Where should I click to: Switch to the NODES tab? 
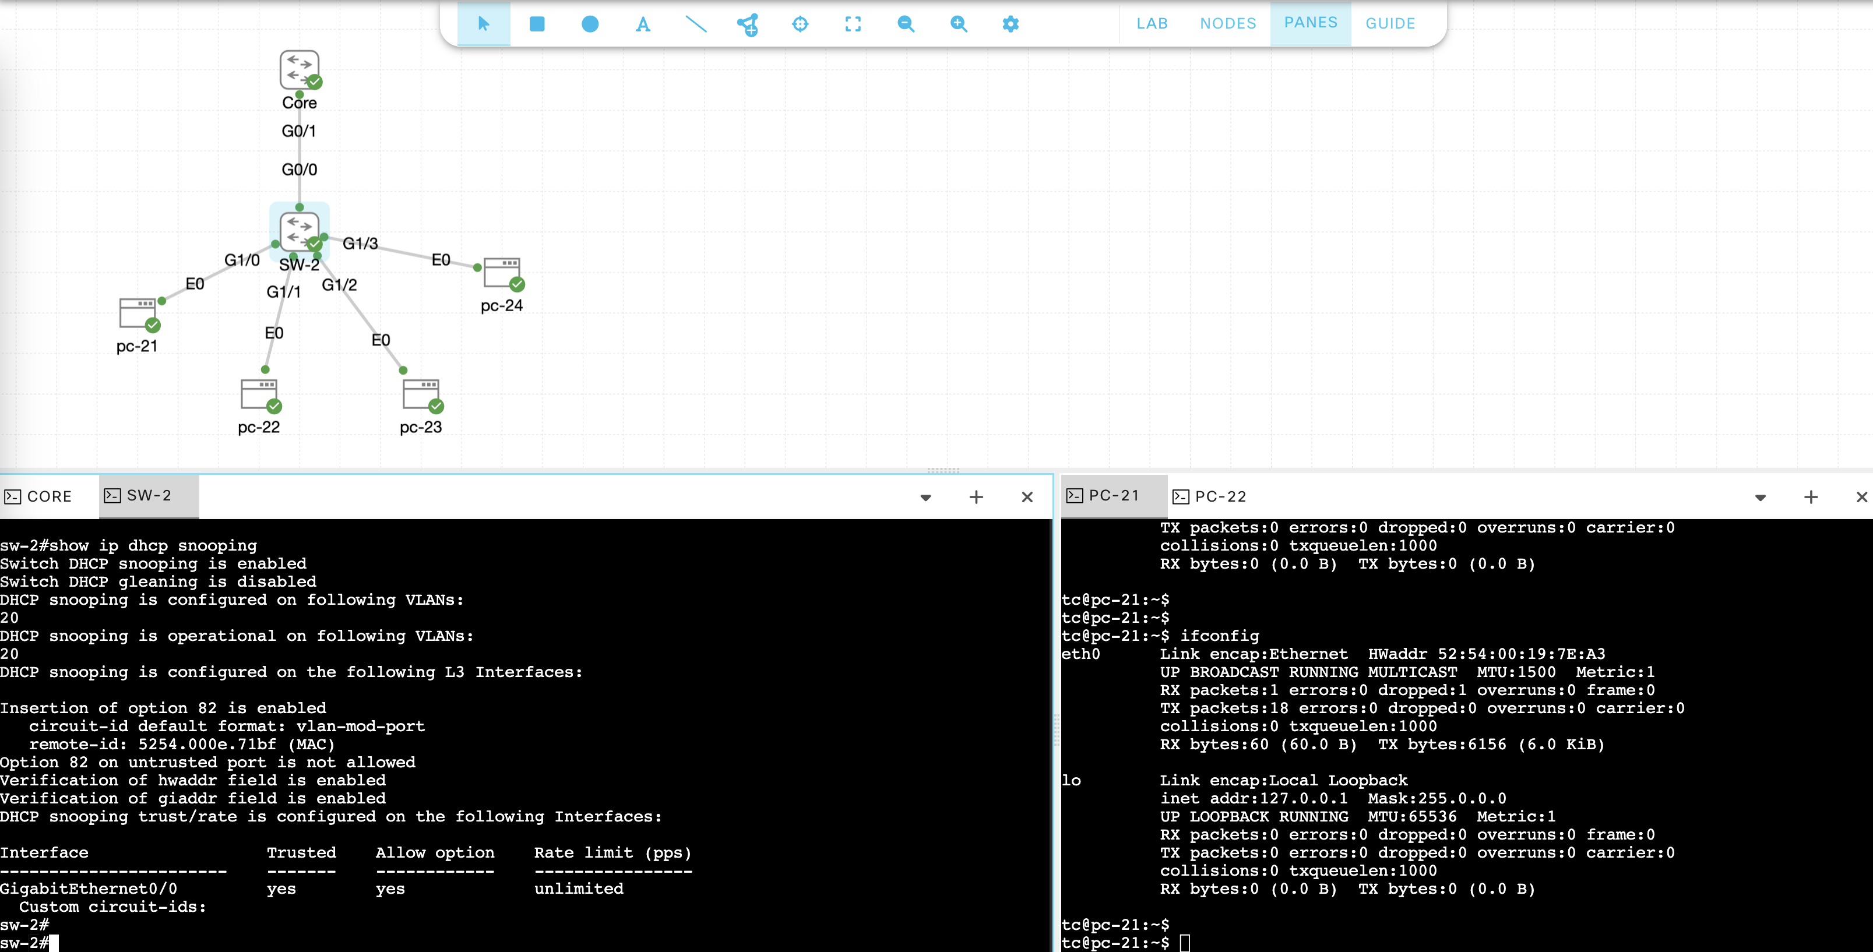1227,23
